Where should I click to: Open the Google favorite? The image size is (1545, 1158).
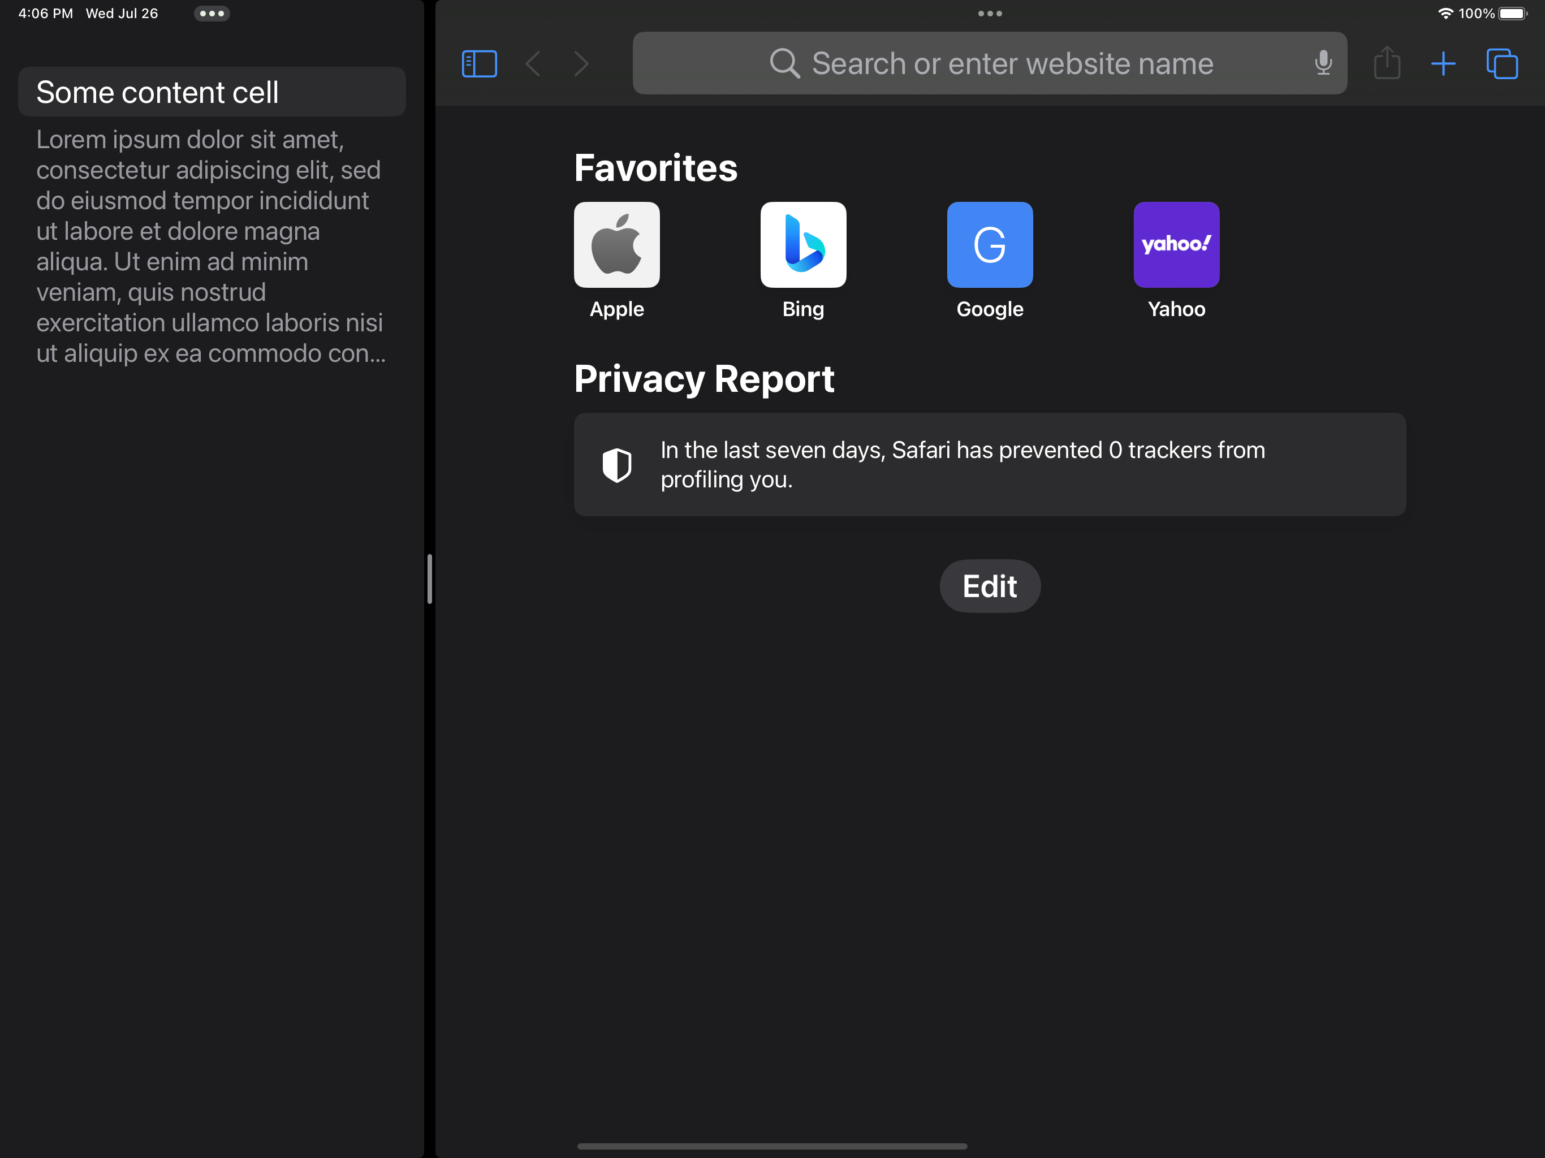click(x=990, y=245)
